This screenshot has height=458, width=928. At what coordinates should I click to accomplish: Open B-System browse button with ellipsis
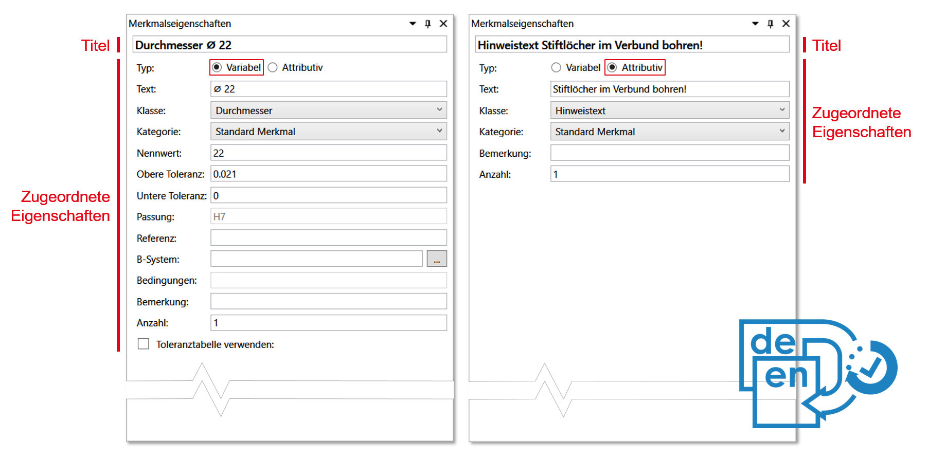(437, 259)
